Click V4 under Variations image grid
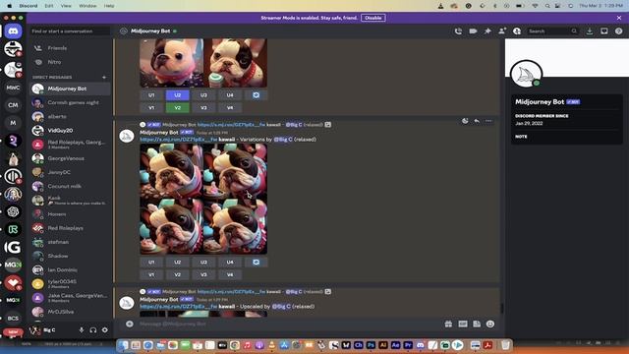Viewport: 629px width, 354px height. [230, 275]
